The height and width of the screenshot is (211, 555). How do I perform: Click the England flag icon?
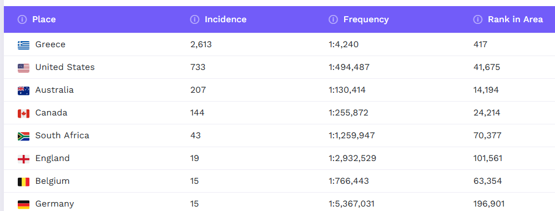(24, 159)
